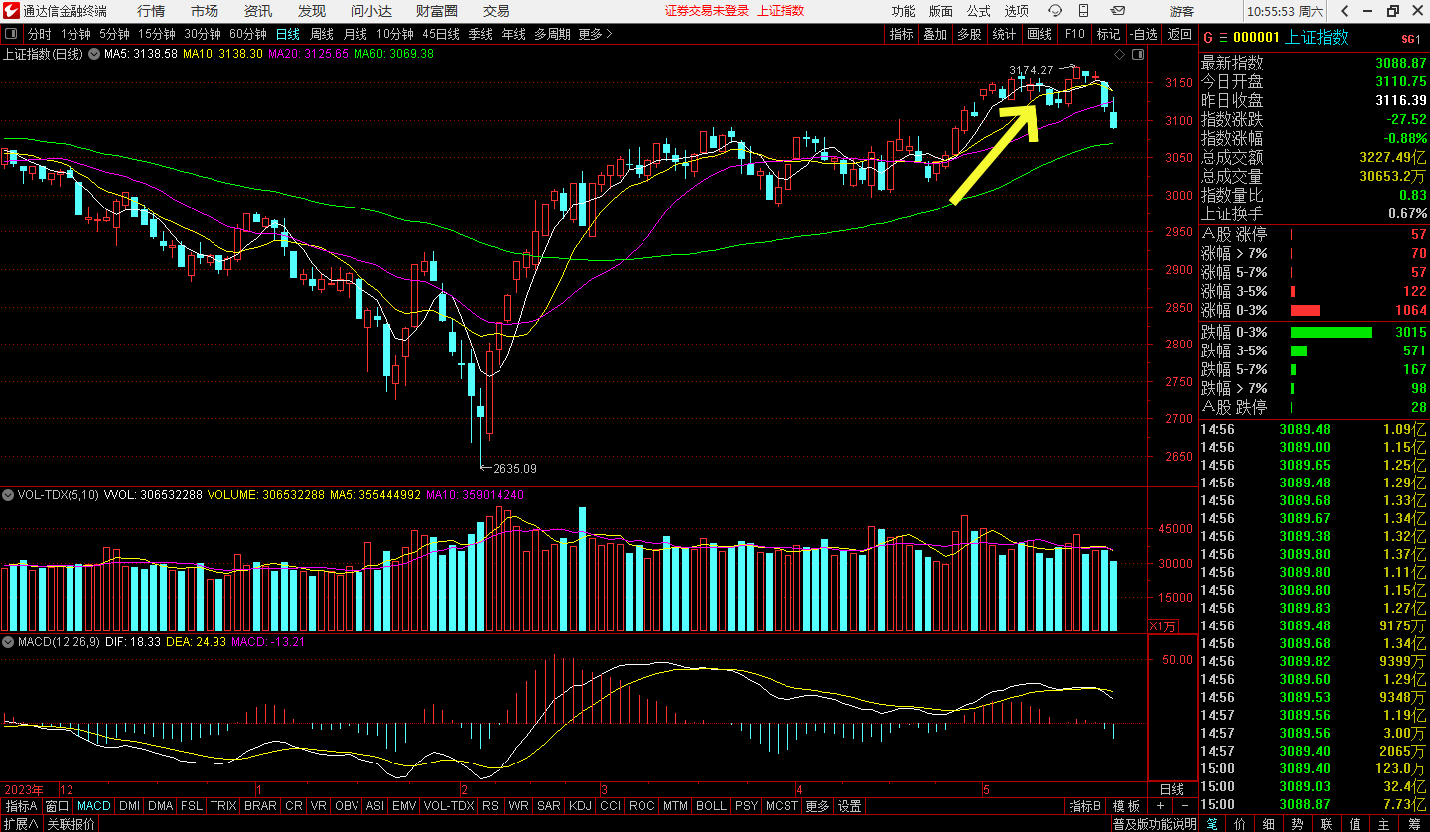Click the diamond icon above the chart

1120,53
